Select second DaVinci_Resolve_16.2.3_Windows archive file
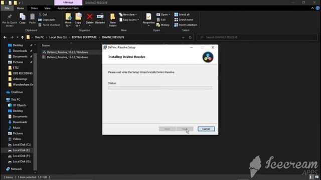Viewport: 321px width, 180px height. pyautogui.click(x=67, y=57)
